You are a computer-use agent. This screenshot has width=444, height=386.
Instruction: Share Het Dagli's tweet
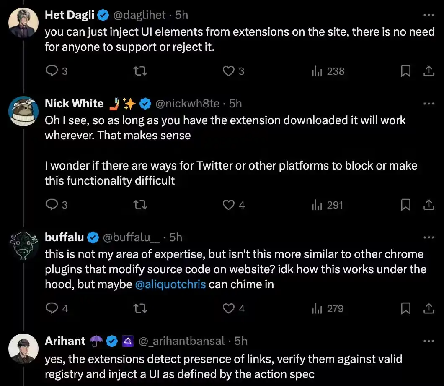[429, 71]
